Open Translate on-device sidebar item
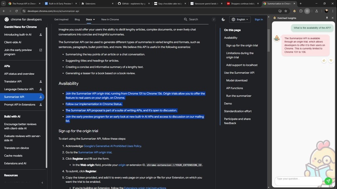Viewport: 337px width, 189px height. coord(17,148)
